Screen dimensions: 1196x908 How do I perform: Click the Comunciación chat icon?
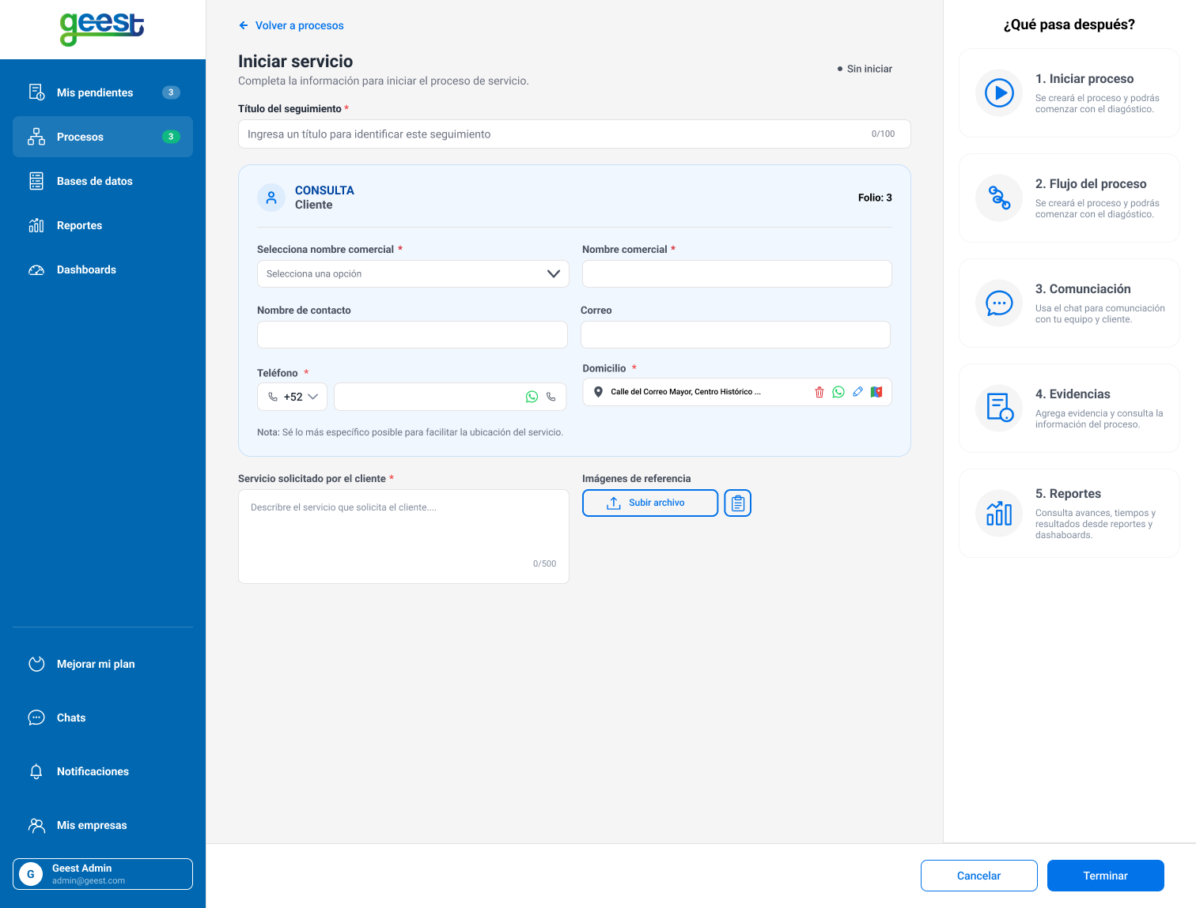999,303
